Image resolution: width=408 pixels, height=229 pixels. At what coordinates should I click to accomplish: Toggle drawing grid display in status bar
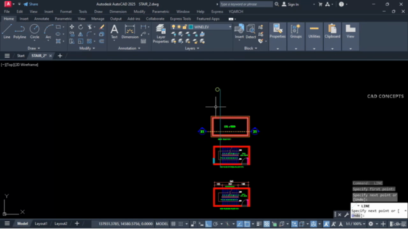pos(173,224)
